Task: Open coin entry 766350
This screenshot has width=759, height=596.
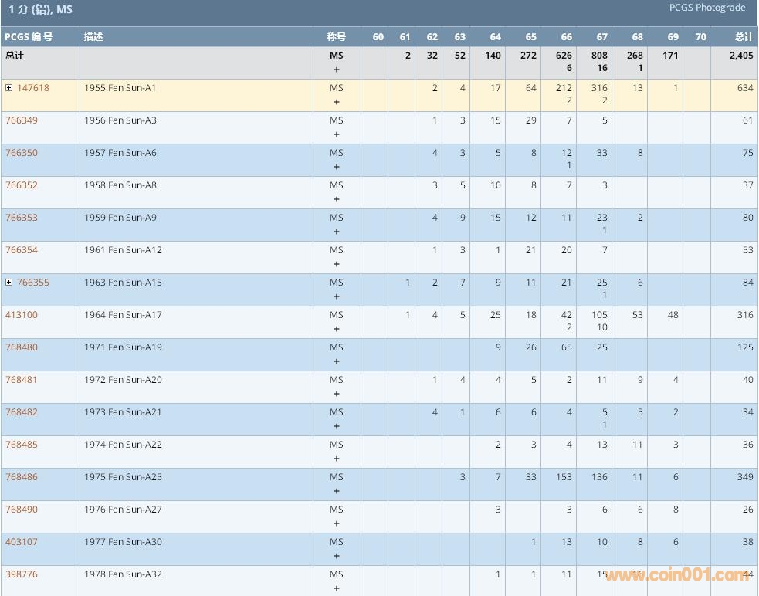Action: 22,153
